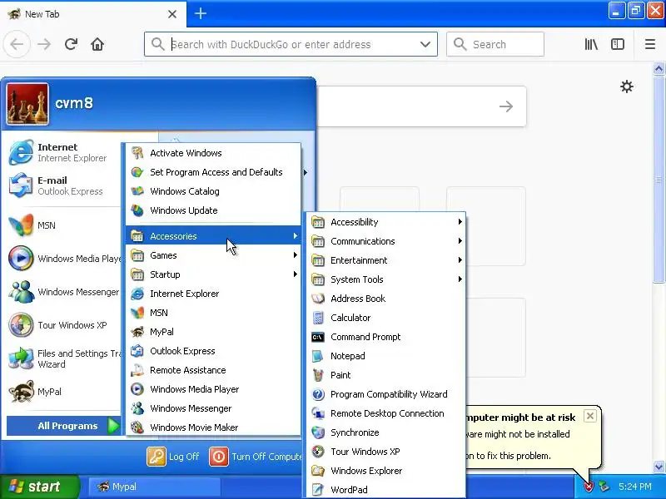Click the Windows start button
The height and width of the screenshot is (499, 666).
(39, 487)
